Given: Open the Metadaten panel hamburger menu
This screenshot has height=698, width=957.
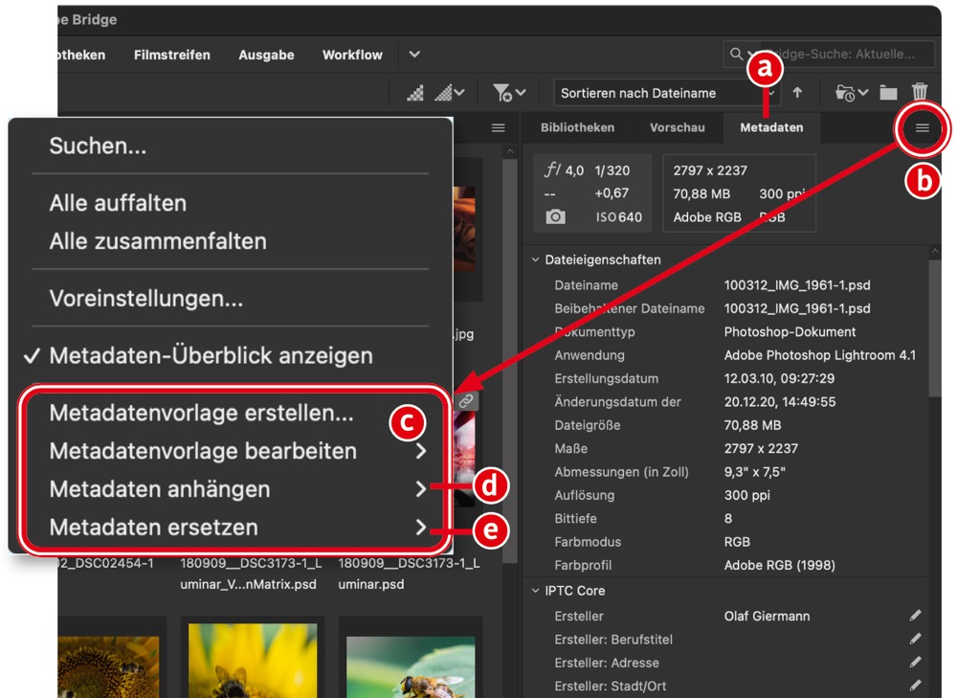Looking at the screenshot, I should coord(923,127).
